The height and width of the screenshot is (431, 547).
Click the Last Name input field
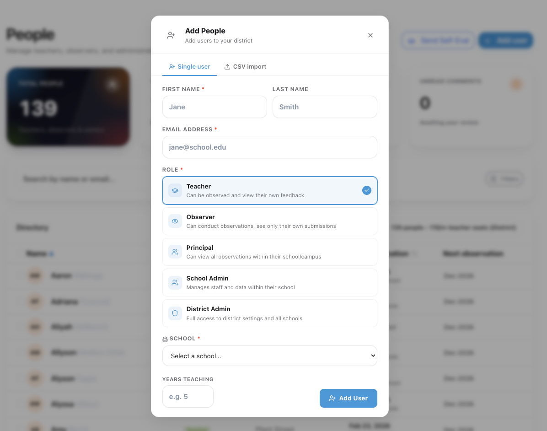coord(324,107)
